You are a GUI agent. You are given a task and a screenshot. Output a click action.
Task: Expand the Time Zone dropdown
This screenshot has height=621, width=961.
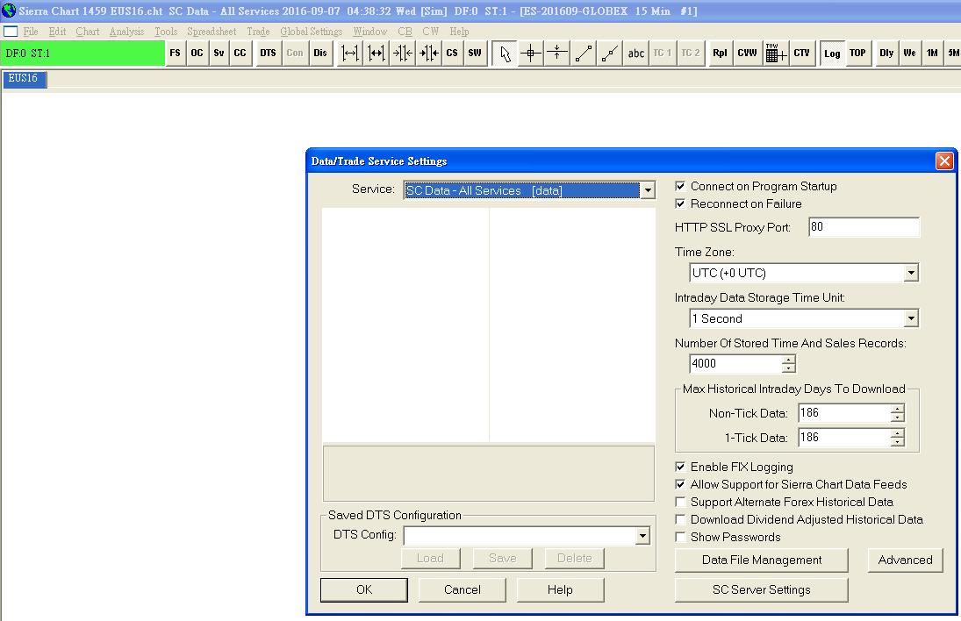pos(911,274)
